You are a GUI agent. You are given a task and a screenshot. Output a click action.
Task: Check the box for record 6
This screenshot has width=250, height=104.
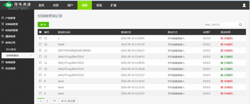click(x=40, y=93)
